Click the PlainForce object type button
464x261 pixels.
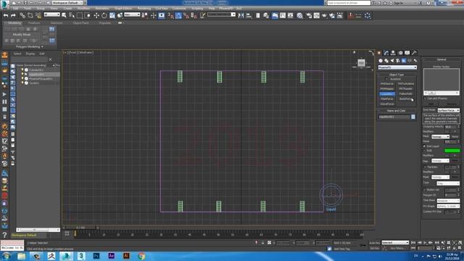click(x=387, y=99)
